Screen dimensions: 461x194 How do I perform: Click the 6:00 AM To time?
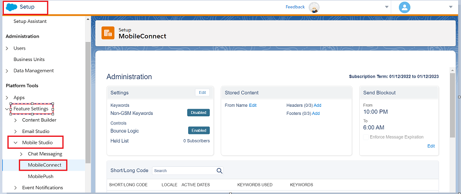374,128
